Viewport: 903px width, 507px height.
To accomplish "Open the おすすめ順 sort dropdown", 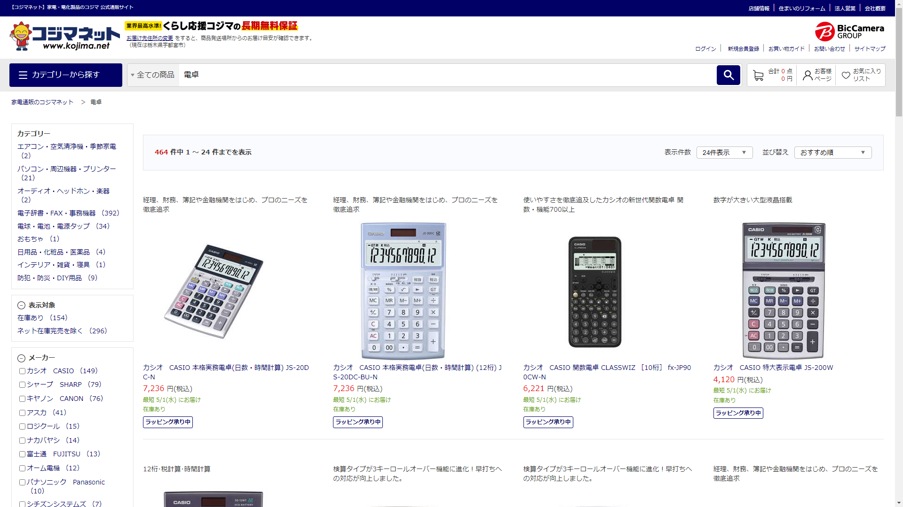I will (832, 153).
